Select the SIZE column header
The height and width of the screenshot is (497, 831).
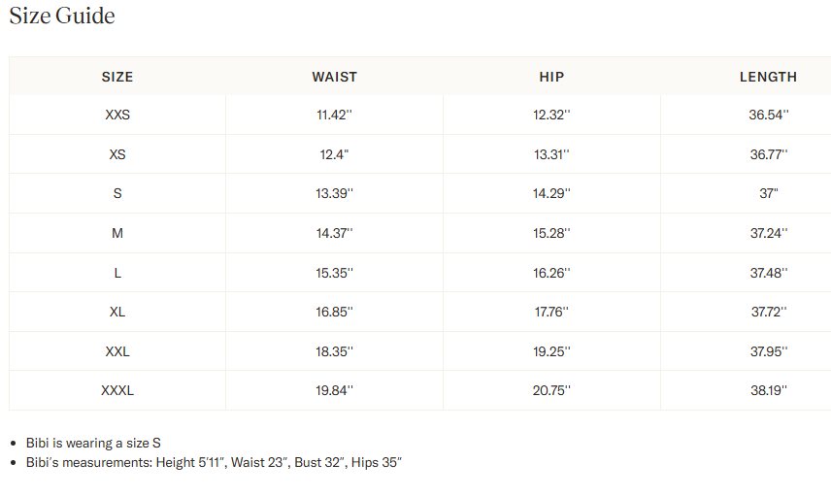click(x=117, y=77)
